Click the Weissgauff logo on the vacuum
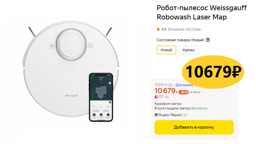 pyautogui.click(x=71, y=96)
